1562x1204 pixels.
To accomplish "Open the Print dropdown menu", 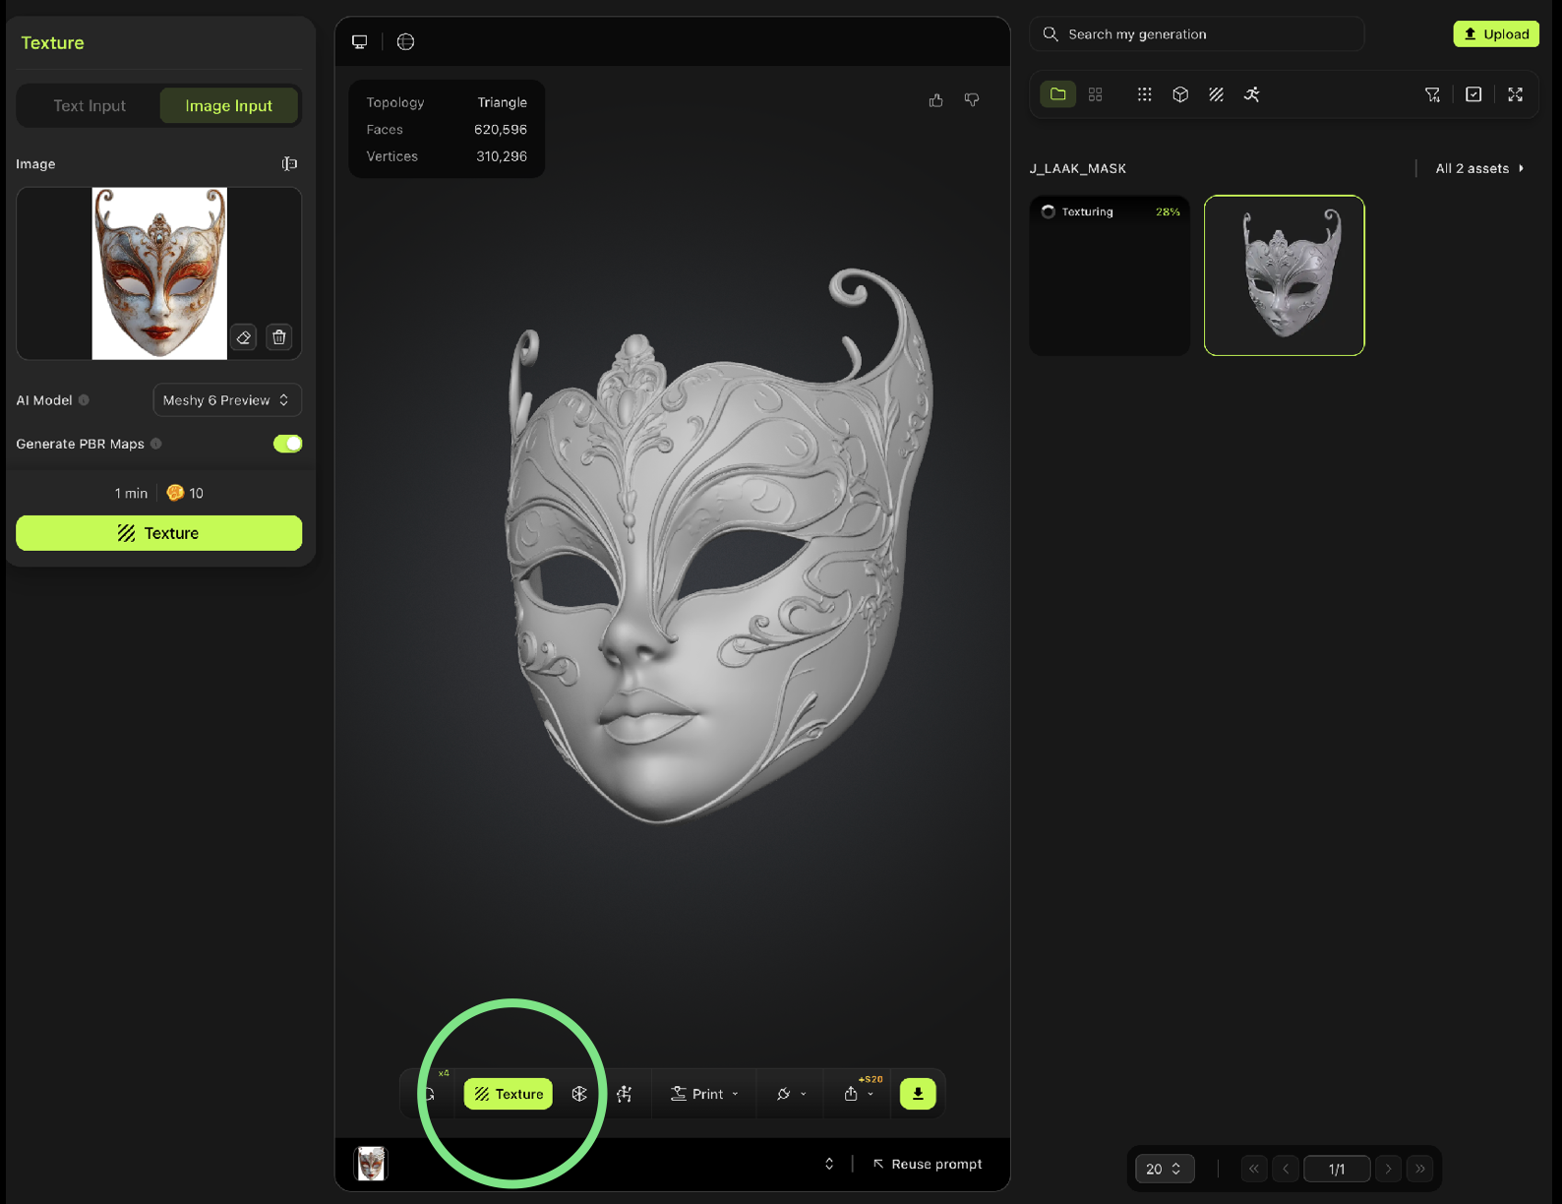I will [704, 1094].
